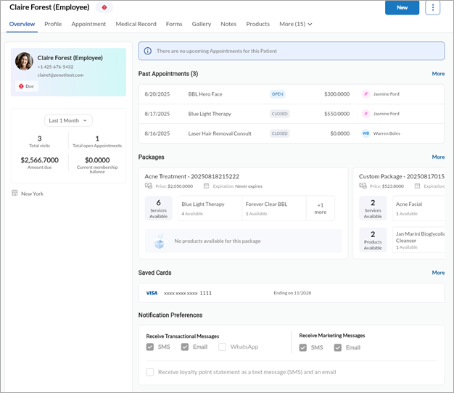
Task: Open the Forms tab
Action: (174, 24)
